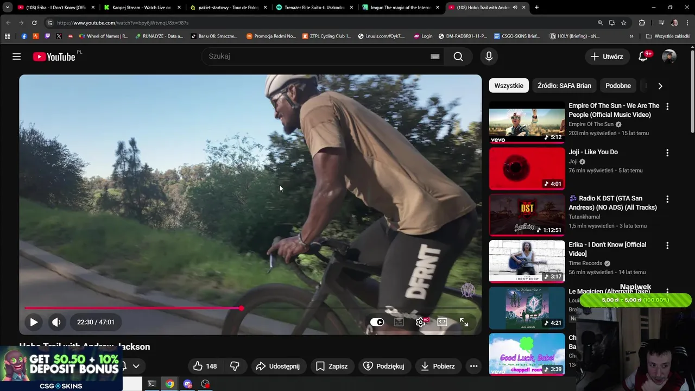Screen dimensions: 695x391
Task: Open the Twitch bookmark icon
Action: tap(47, 36)
